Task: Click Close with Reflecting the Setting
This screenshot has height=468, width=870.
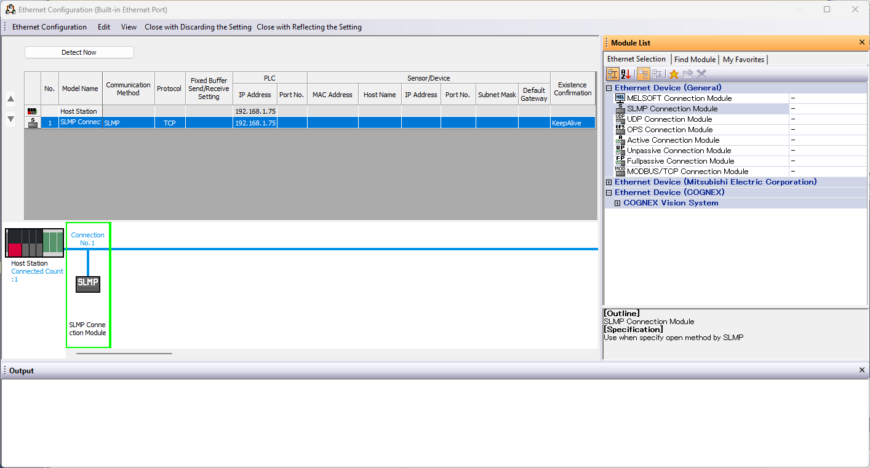Action: pyautogui.click(x=309, y=27)
